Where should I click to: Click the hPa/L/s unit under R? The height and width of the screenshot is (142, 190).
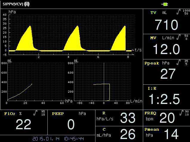[x=105, y=119]
